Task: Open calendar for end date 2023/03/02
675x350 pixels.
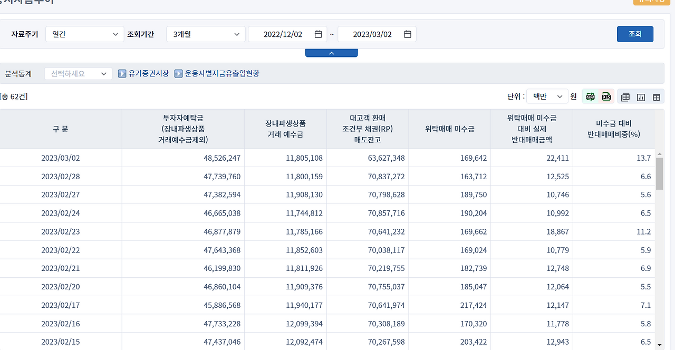Action: [408, 34]
